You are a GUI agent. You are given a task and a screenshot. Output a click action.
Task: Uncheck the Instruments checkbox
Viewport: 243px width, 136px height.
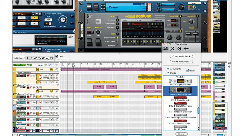click(x=168, y=69)
